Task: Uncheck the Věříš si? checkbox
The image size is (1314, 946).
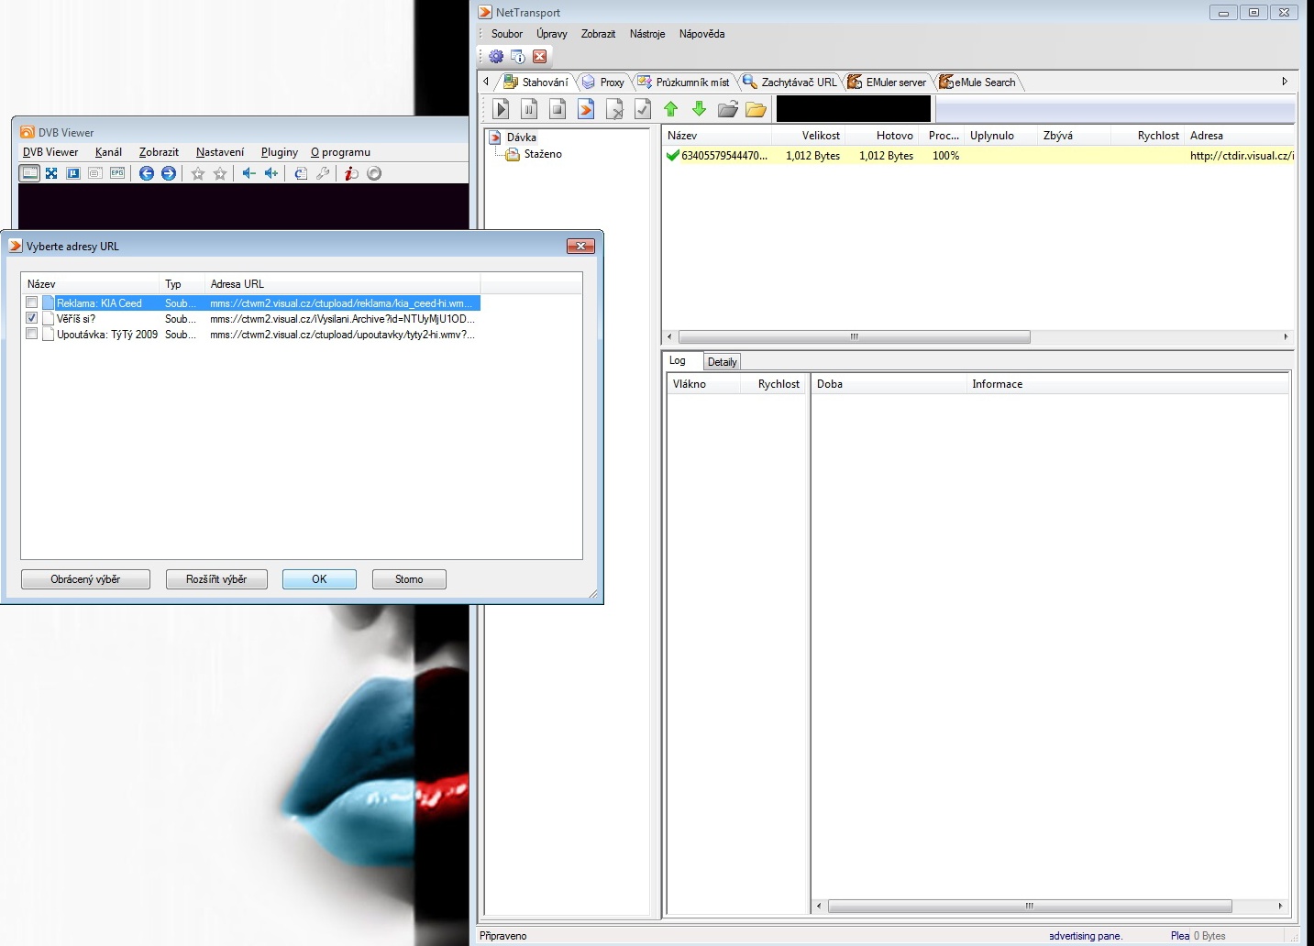Action: click(32, 318)
